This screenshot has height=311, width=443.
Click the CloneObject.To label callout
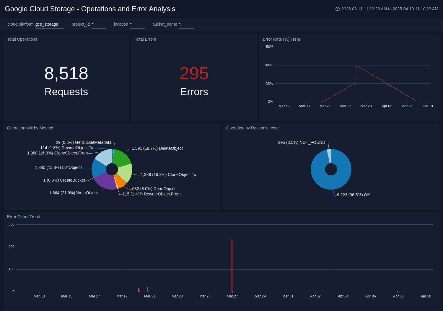click(x=168, y=175)
